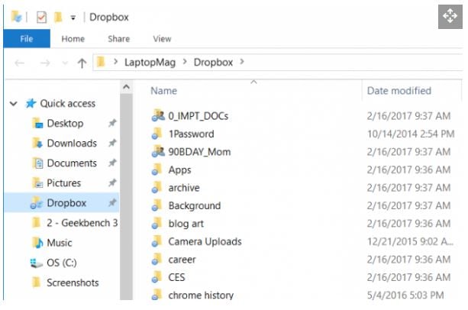The height and width of the screenshot is (310, 468).
Task: Select the Apps folder icon
Action: point(157,170)
